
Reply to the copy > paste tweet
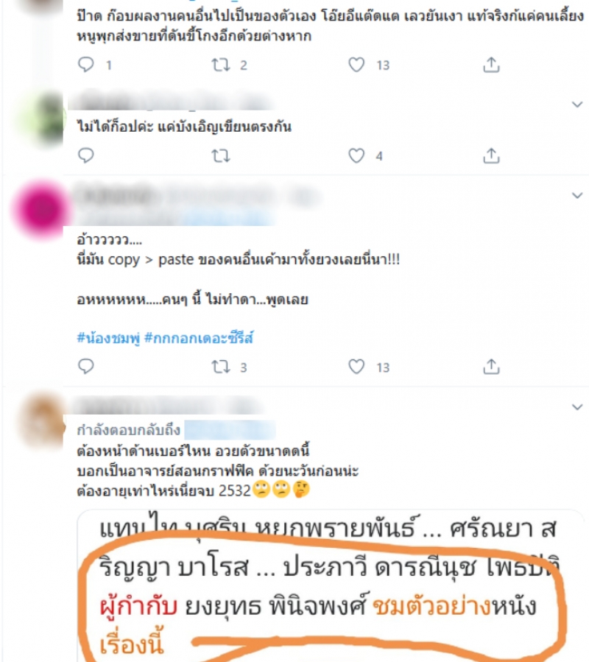point(86,366)
